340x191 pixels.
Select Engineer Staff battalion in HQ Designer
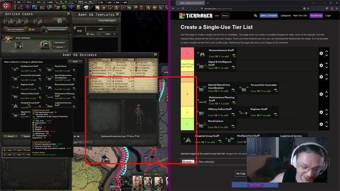(x=26, y=87)
